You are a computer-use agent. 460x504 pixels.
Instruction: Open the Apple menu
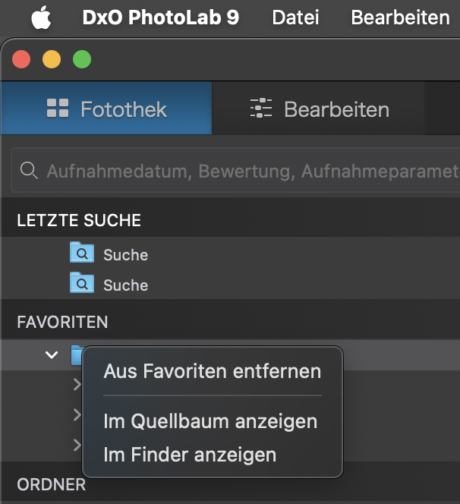pyautogui.click(x=41, y=17)
